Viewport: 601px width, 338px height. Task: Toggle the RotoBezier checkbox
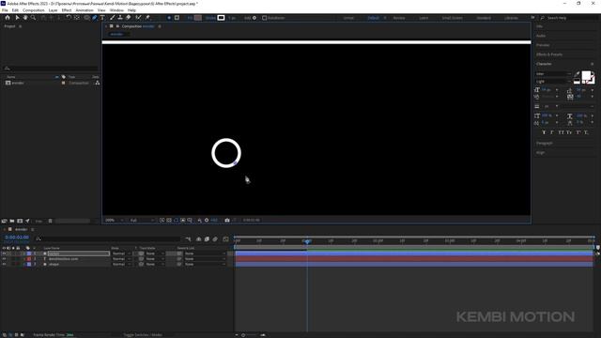click(265, 18)
